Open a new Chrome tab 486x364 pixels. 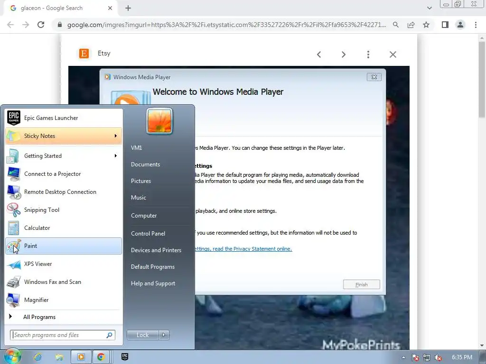point(128,8)
